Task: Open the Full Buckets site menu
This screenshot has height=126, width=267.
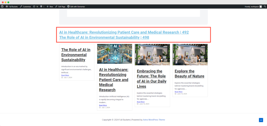Action: [12, 6]
